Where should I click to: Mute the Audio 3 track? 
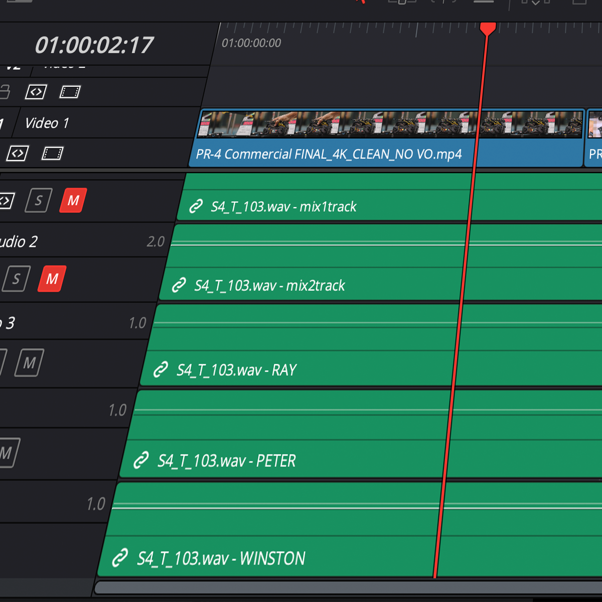pyautogui.click(x=29, y=363)
